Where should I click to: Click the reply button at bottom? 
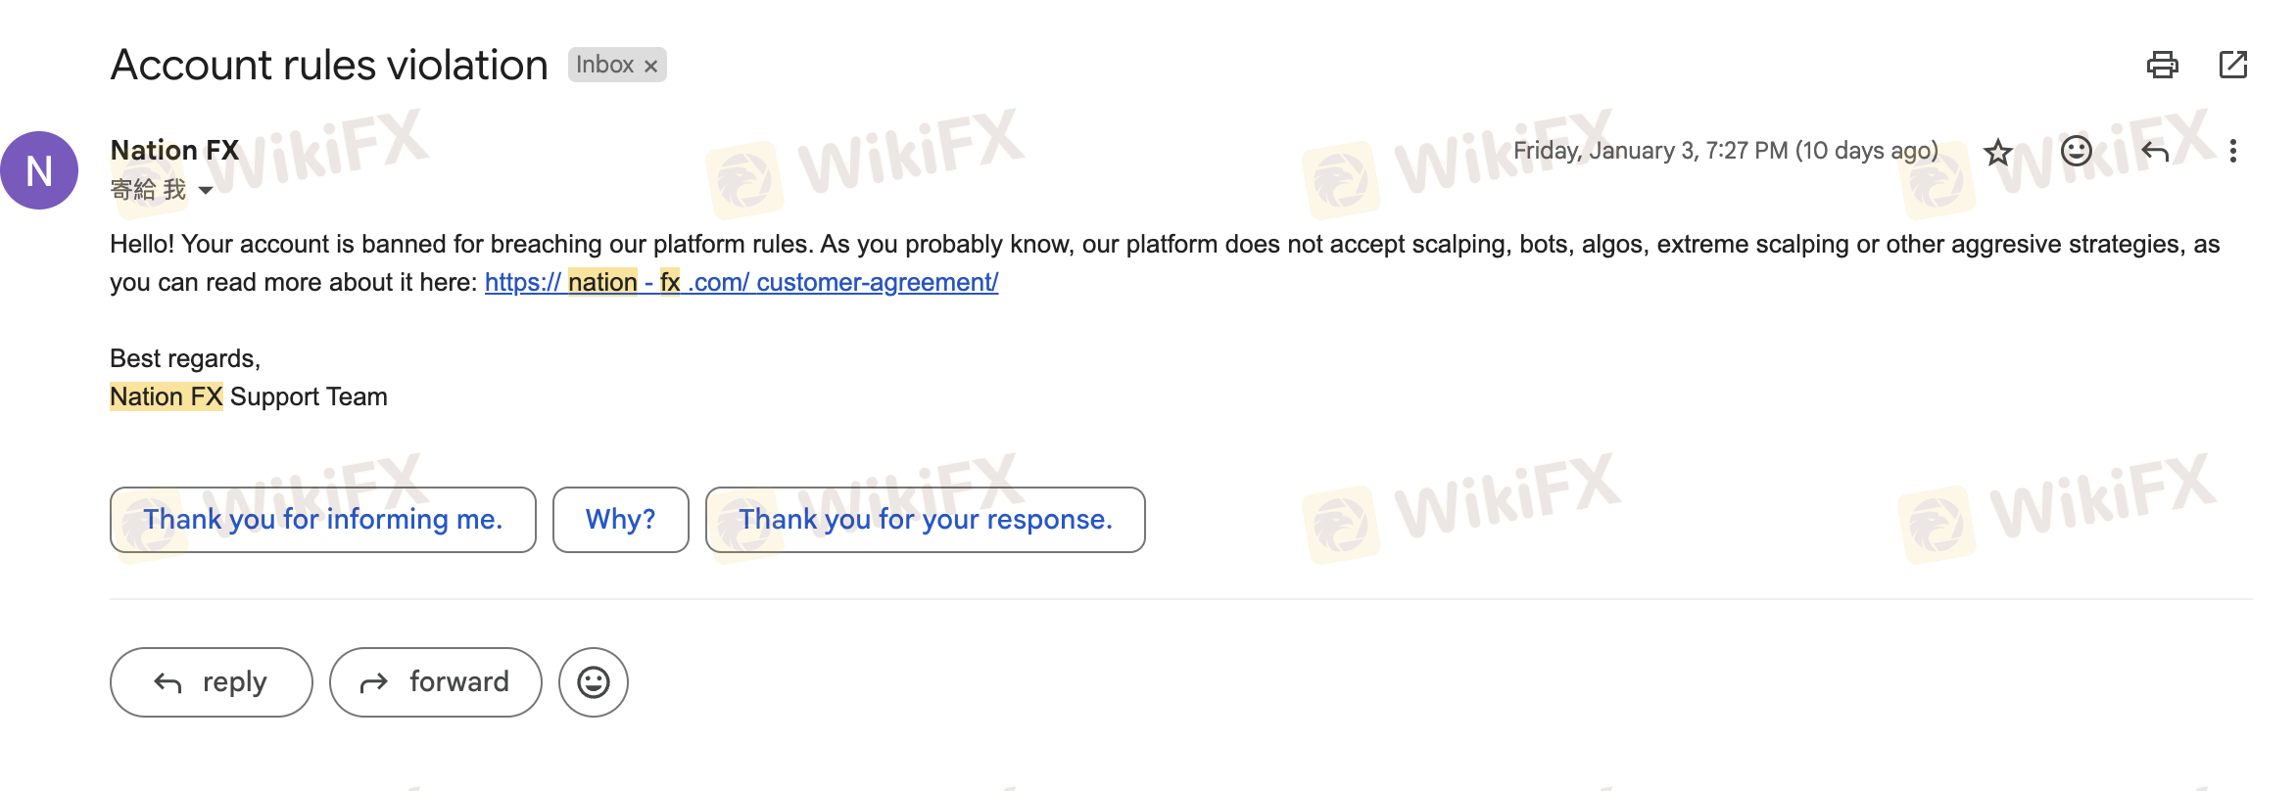[212, 682]
